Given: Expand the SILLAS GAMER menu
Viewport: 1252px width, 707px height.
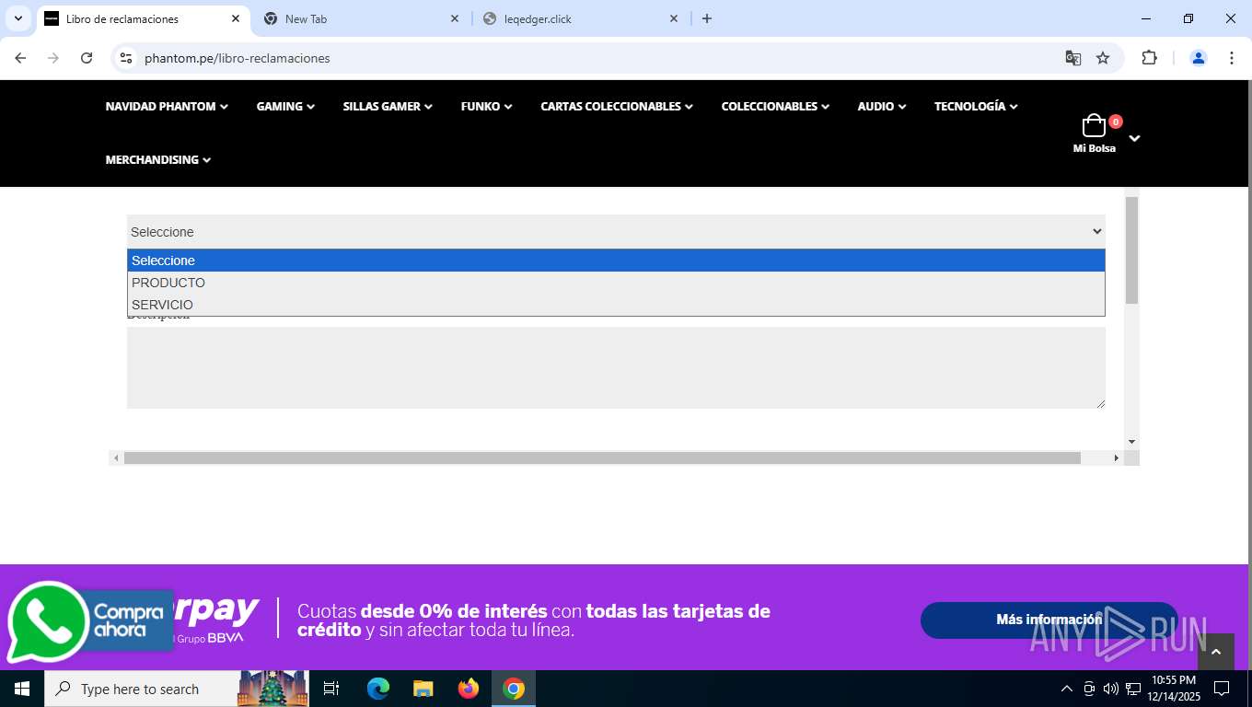Looking at the screenshot, I should point(388,107).
